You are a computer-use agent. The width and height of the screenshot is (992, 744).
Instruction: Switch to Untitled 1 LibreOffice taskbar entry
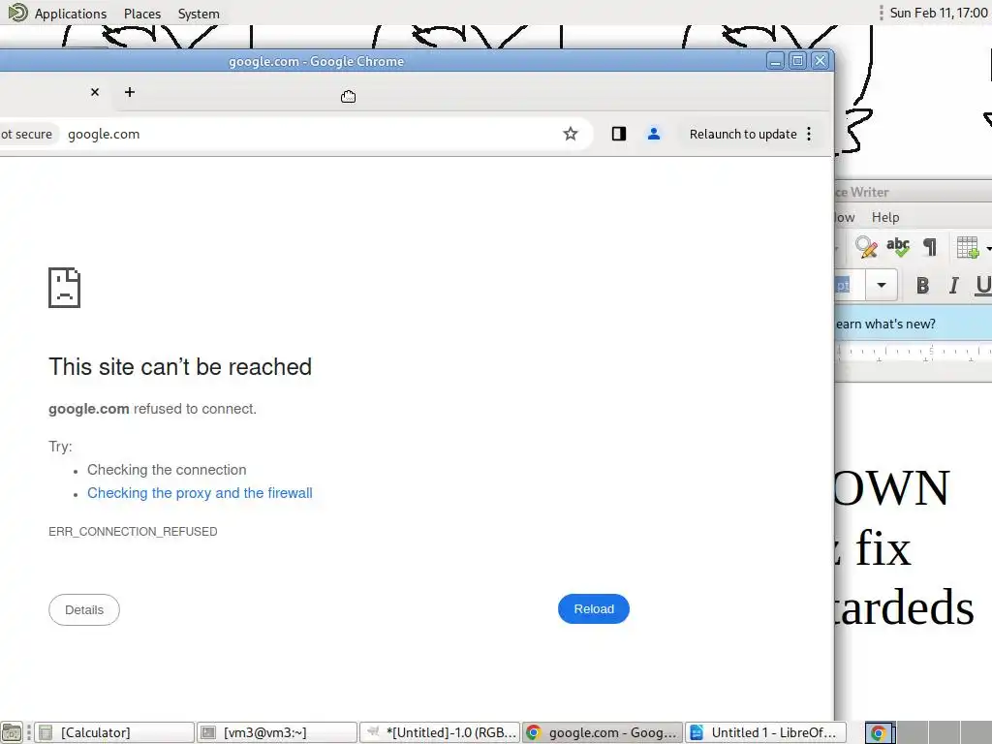[765, 732]
